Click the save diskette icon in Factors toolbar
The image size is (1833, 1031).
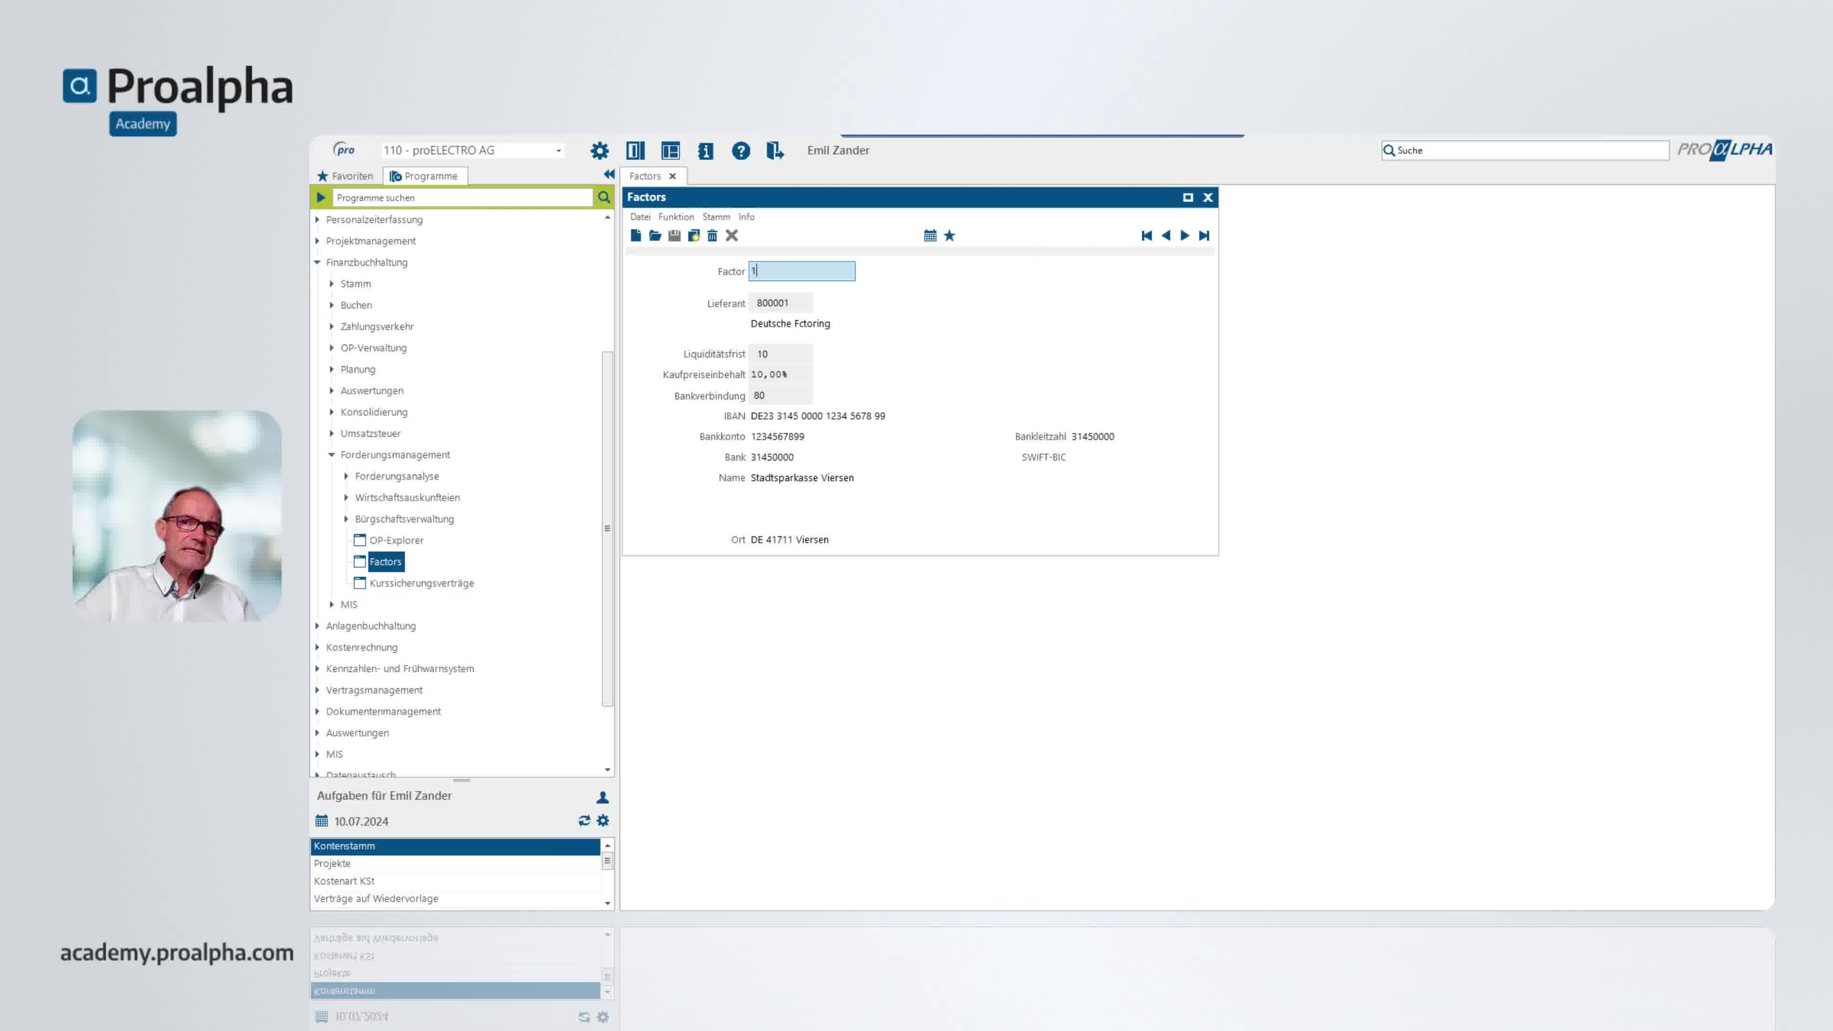pos(674,235)
